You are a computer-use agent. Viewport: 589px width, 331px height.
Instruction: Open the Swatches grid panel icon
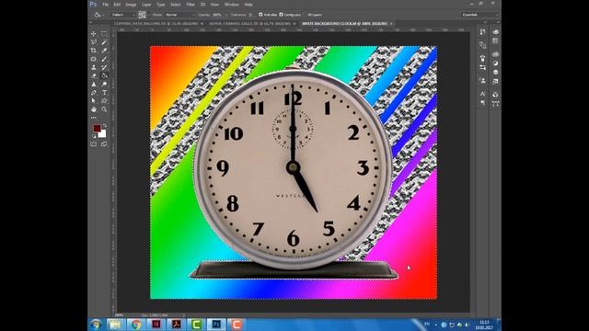495,40
